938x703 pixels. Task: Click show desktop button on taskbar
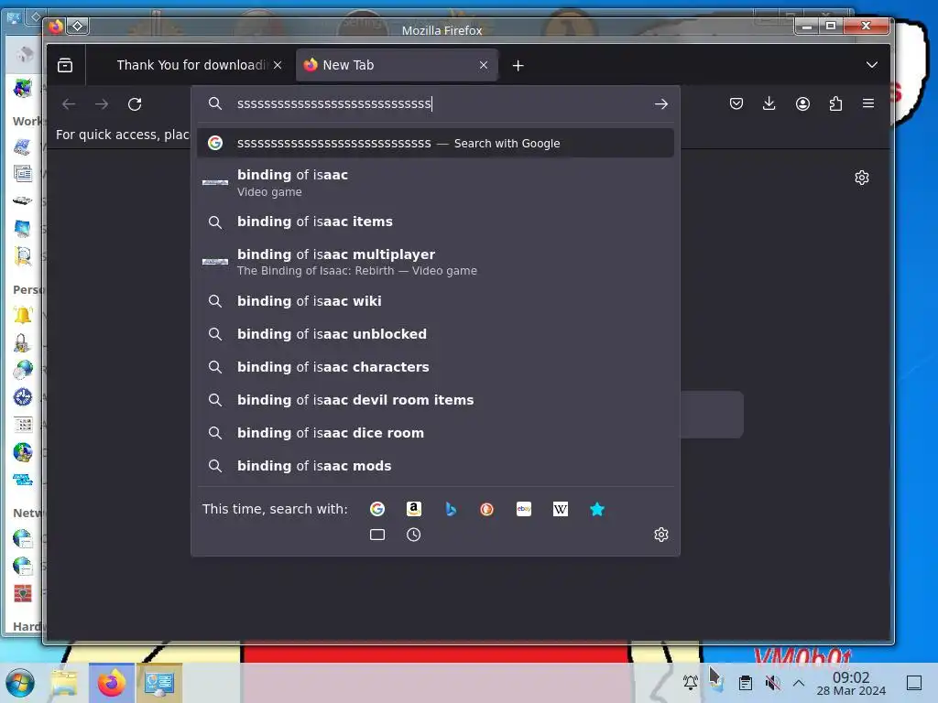(x=914, y=683)
